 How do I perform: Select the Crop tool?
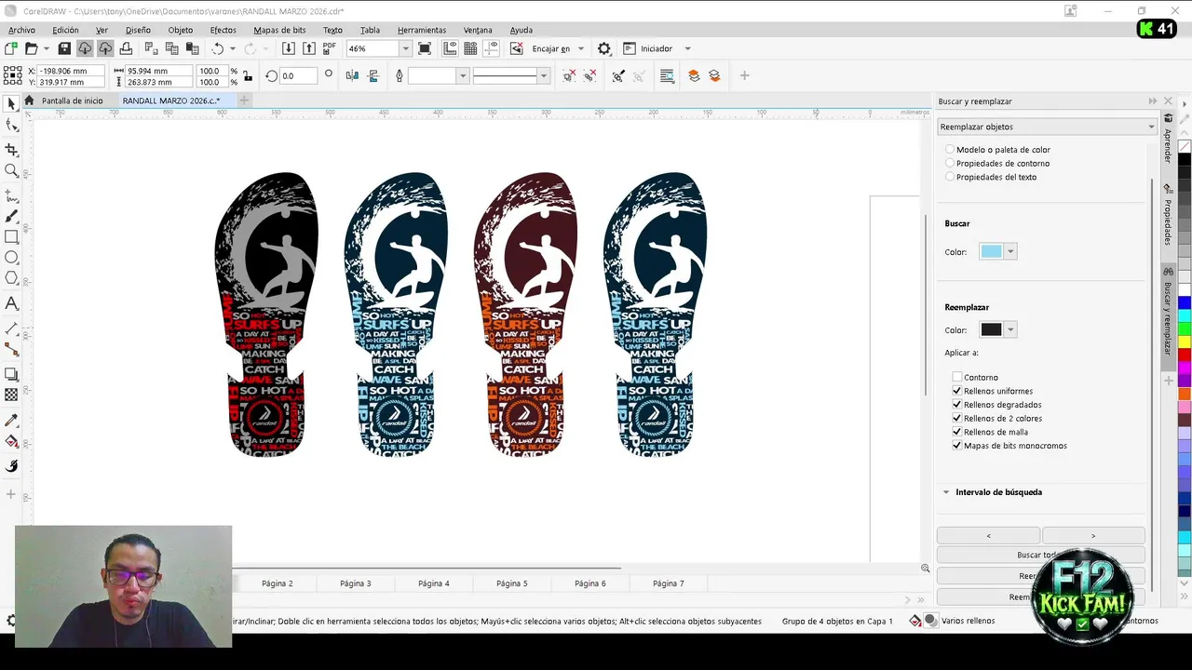(11, 149)
